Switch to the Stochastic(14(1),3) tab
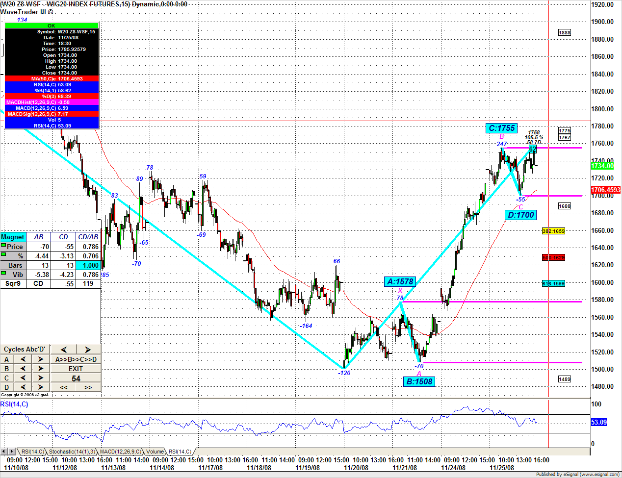The height and width of the screenshot is (478, 622). tap(72, 452)
